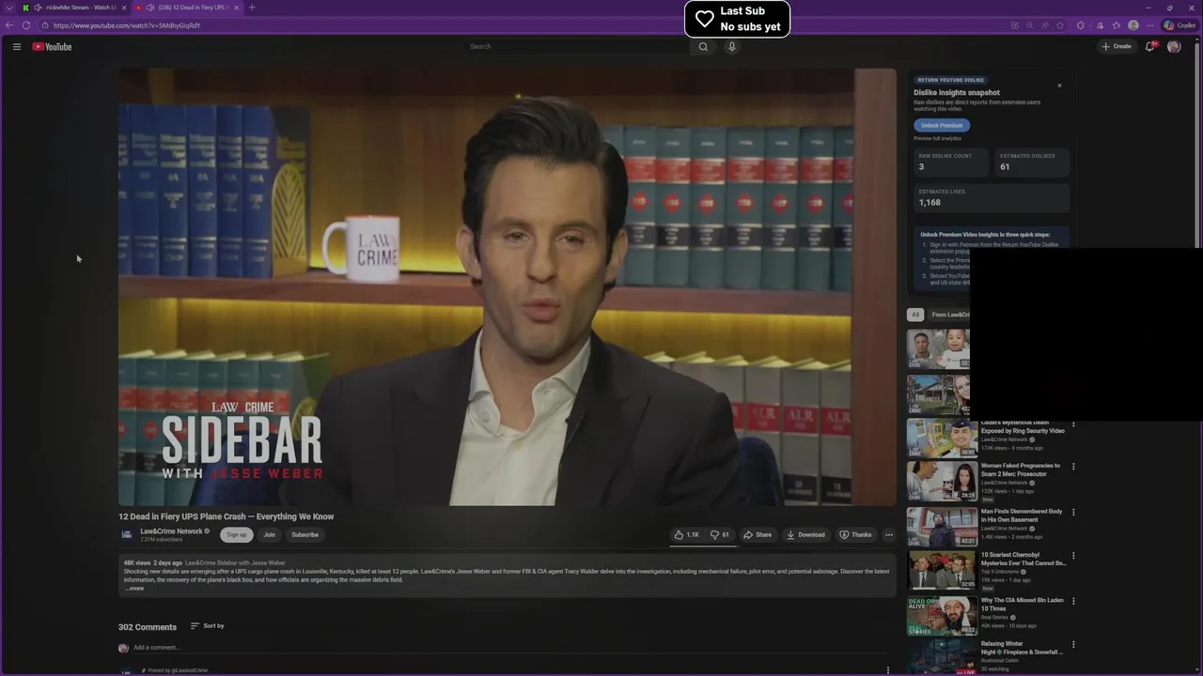Image resolution: width=1203 pixels, height=676 pixels.
Task: Click the Create button
Action: (x=1117, y=46)
